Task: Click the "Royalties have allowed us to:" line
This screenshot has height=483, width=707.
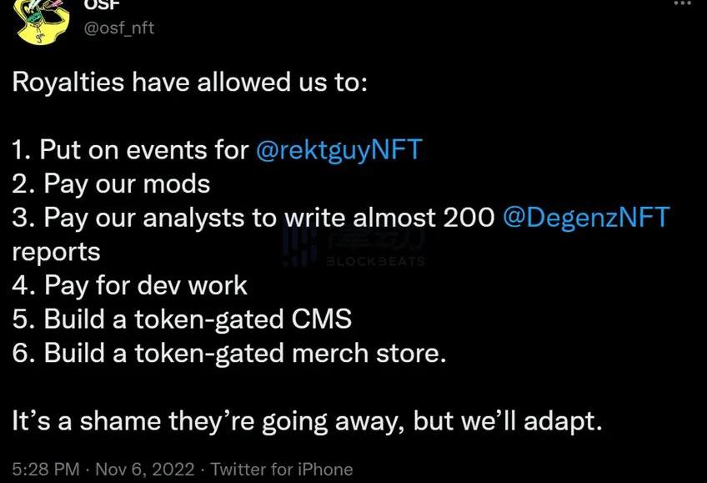Action: click(190, 83)
